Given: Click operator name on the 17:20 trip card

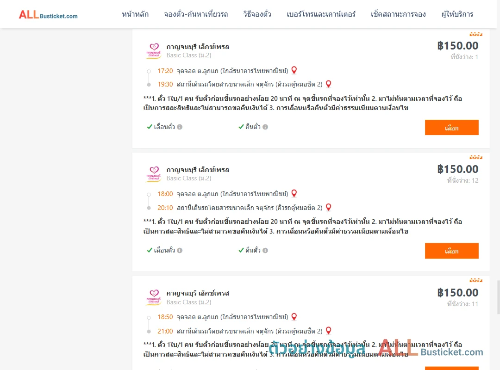Looking at the screenshot, I should [198, 47].
